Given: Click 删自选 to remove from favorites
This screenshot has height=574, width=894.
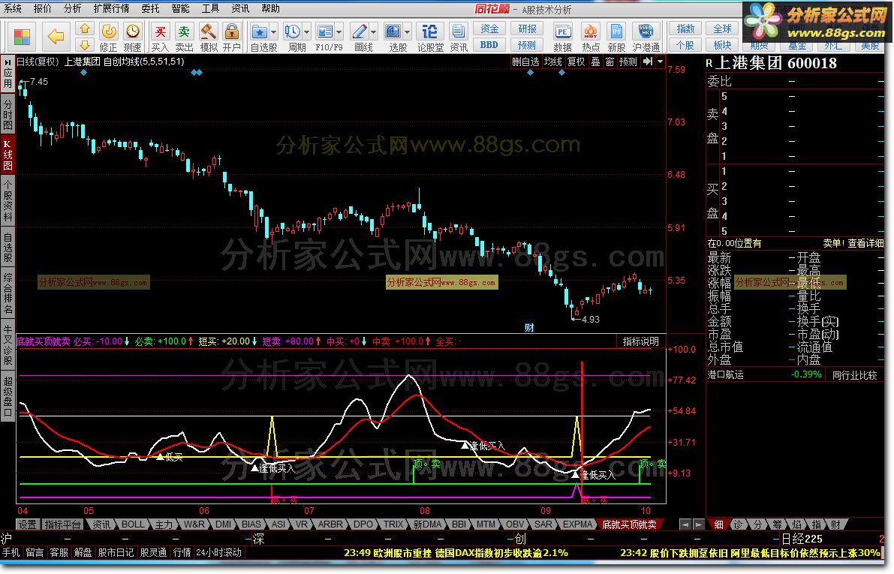Looking at the screenshot, I should click(x=525, y=61).
